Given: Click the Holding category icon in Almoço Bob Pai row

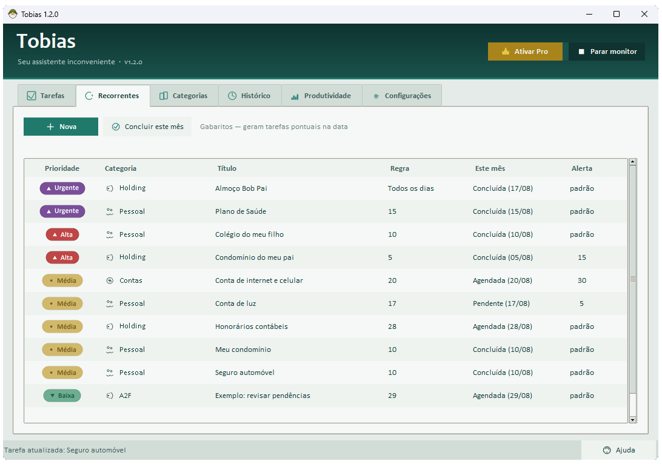Looking at the screenshot, I should (x=110, y=188).
